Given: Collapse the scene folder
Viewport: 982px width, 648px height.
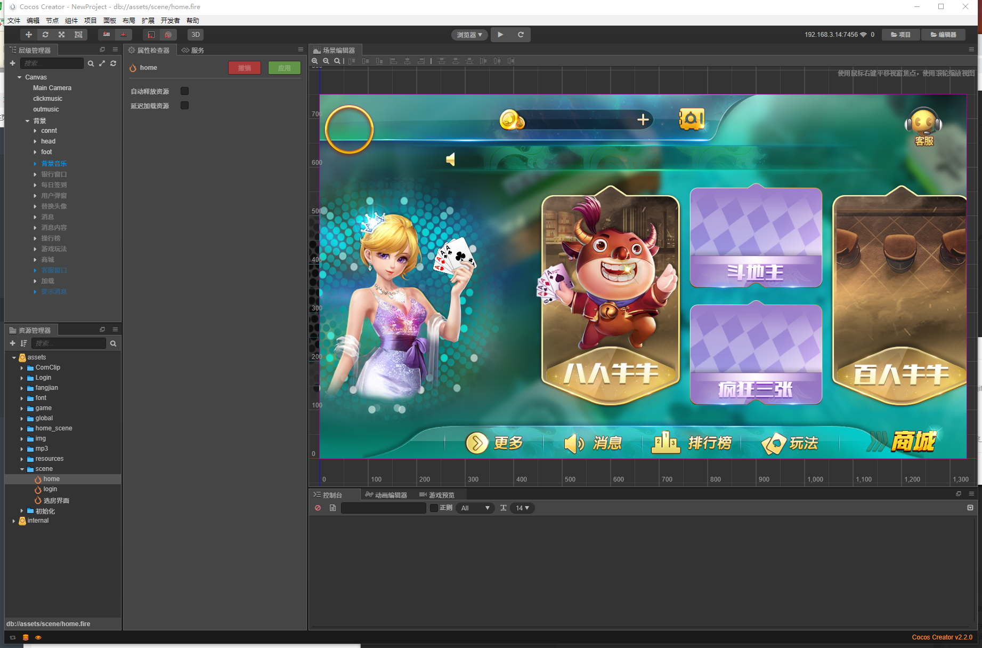Looking at the screenshot, I should 22,469.
